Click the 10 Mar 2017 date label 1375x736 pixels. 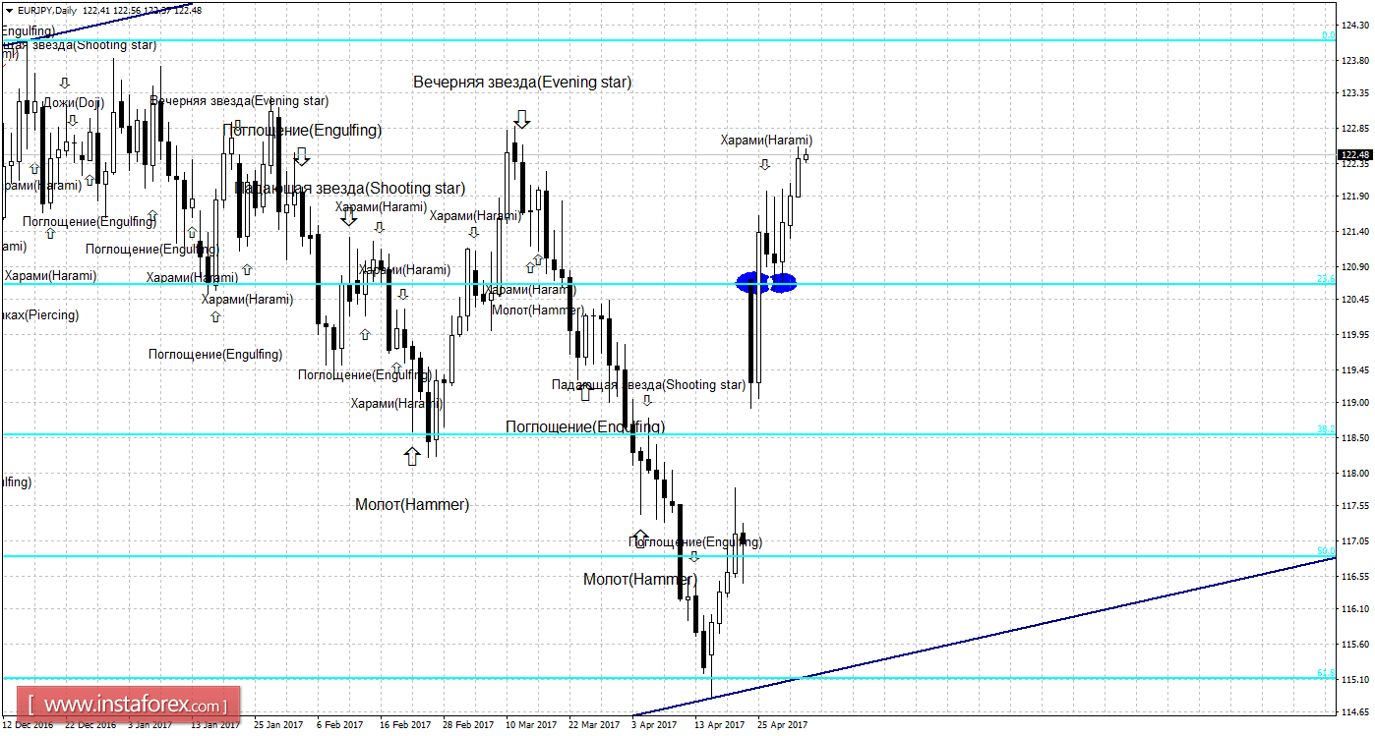(531, 725)
